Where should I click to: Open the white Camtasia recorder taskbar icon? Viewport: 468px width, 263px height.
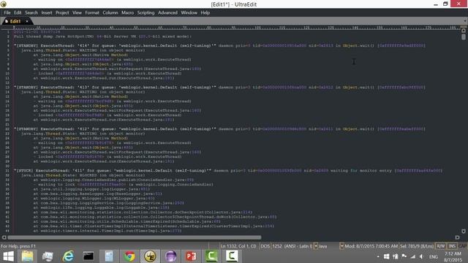point(232,256)
